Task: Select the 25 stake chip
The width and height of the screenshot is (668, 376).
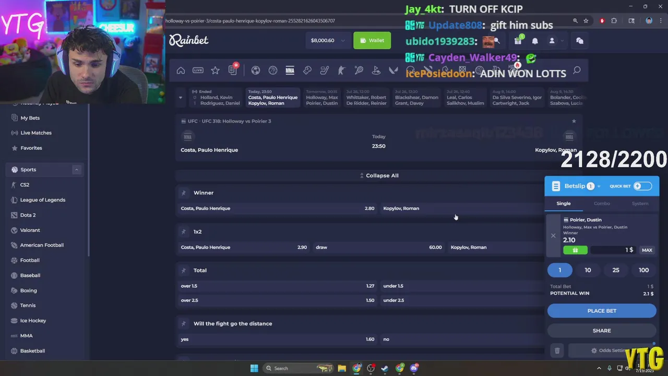Action: (x=616, y=270)
